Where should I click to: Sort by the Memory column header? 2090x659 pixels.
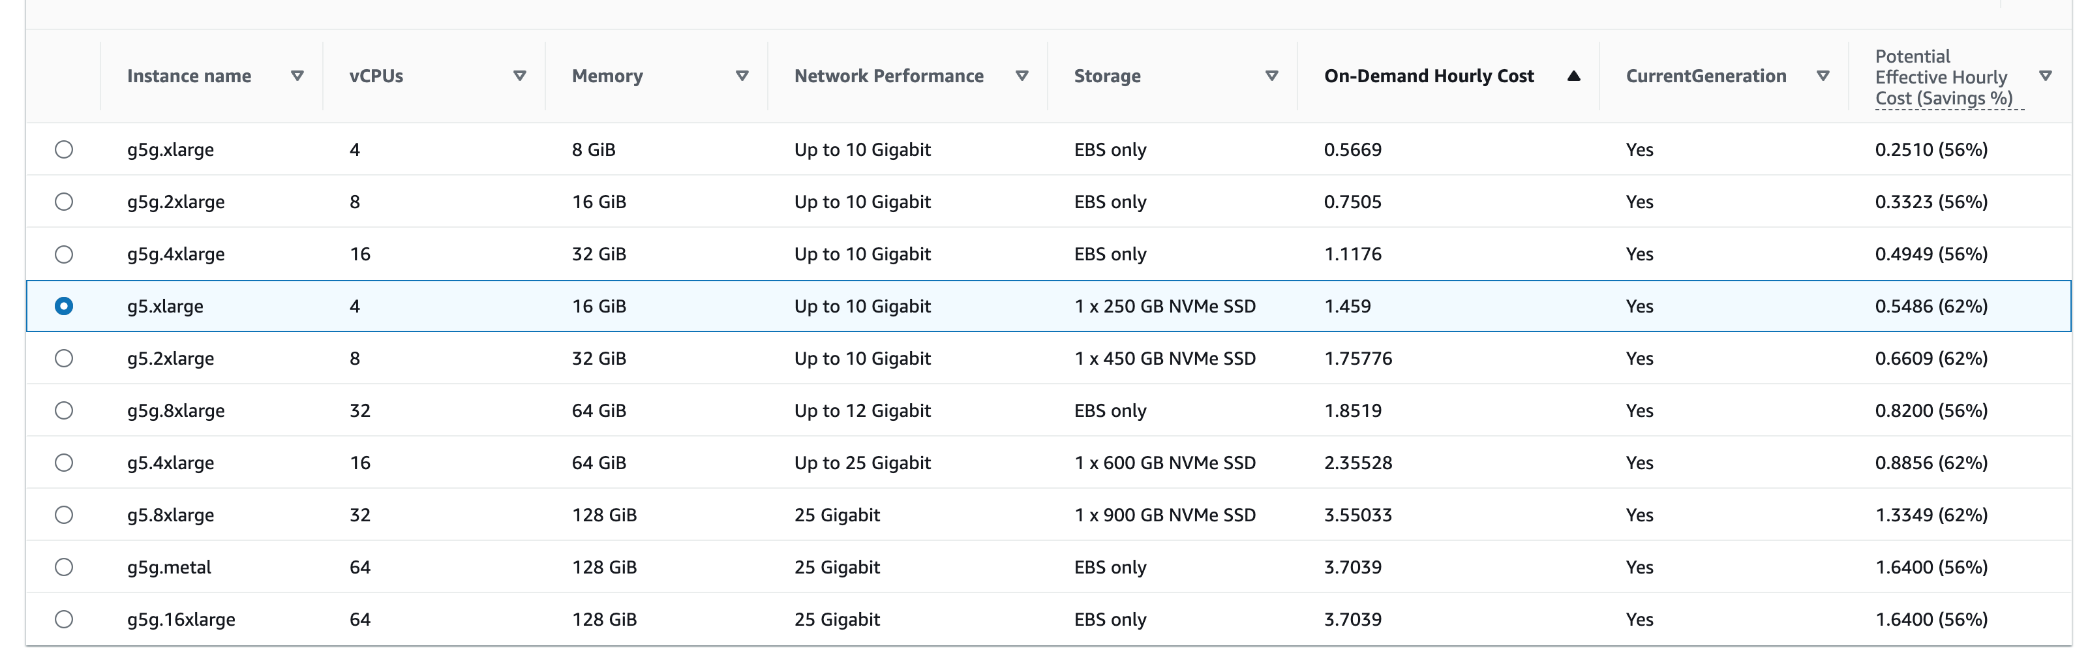point(607,76)
